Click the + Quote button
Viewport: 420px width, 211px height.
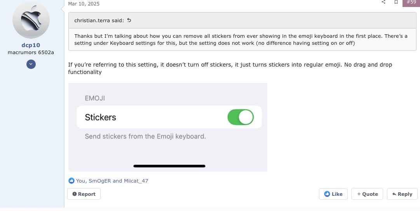tap(367, 194)
